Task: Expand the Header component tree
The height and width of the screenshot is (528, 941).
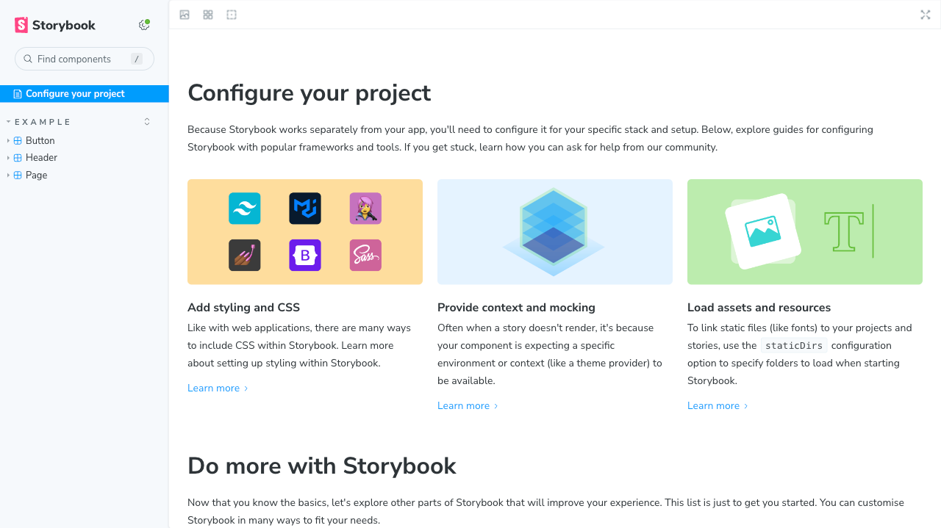Action: [41, 158]
